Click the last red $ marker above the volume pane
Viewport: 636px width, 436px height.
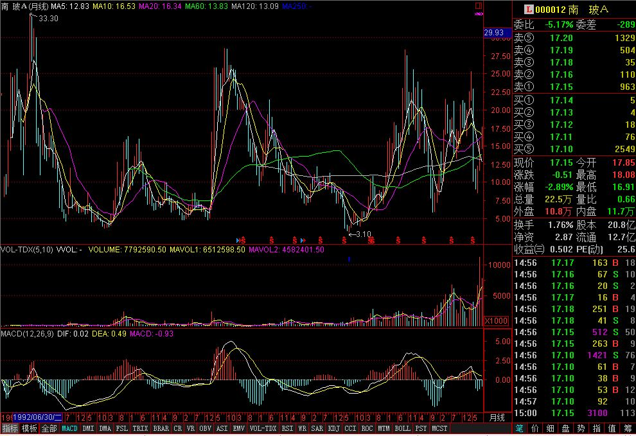click(x=473, y=240)
